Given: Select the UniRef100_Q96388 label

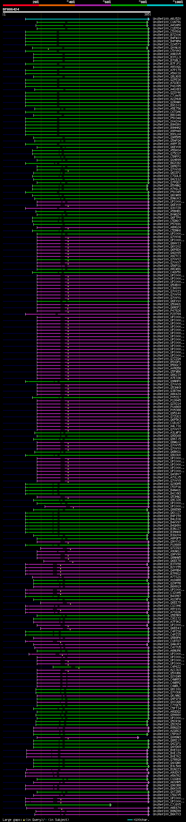Looking at the screenshot, I should tap(167, 785).
